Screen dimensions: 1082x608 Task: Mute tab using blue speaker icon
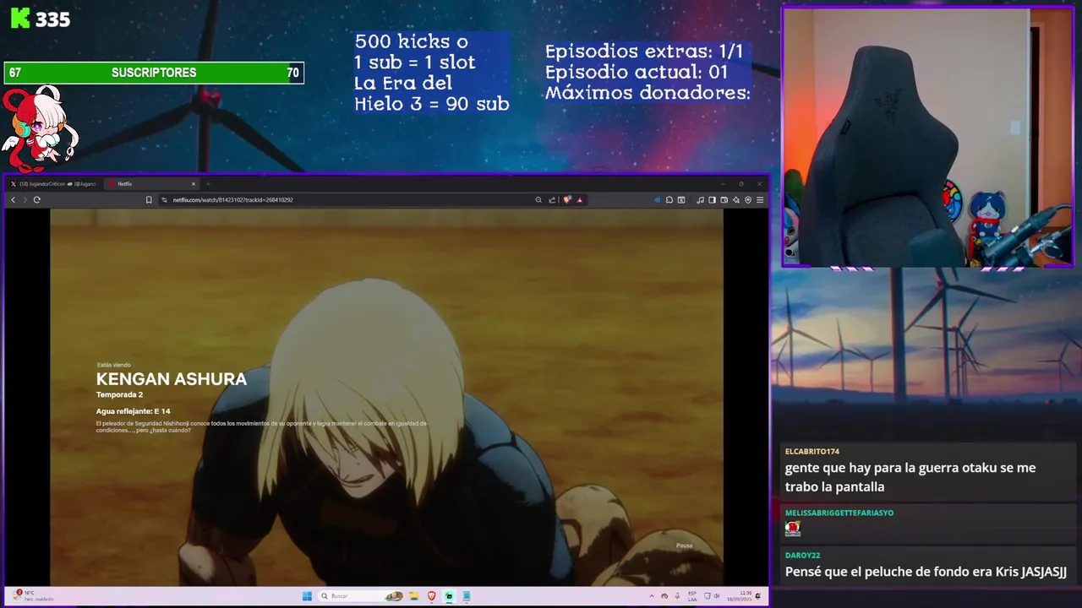click(657, 200)
